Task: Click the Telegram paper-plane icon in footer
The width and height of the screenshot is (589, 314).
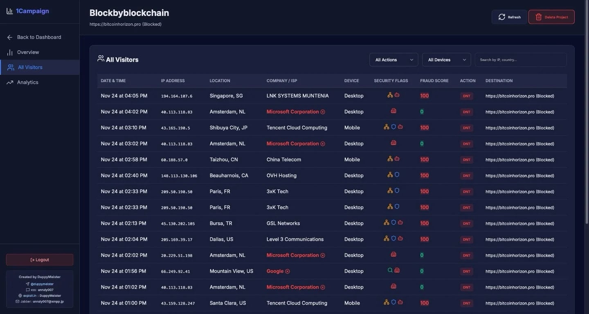Action: (x=28, y=284)
